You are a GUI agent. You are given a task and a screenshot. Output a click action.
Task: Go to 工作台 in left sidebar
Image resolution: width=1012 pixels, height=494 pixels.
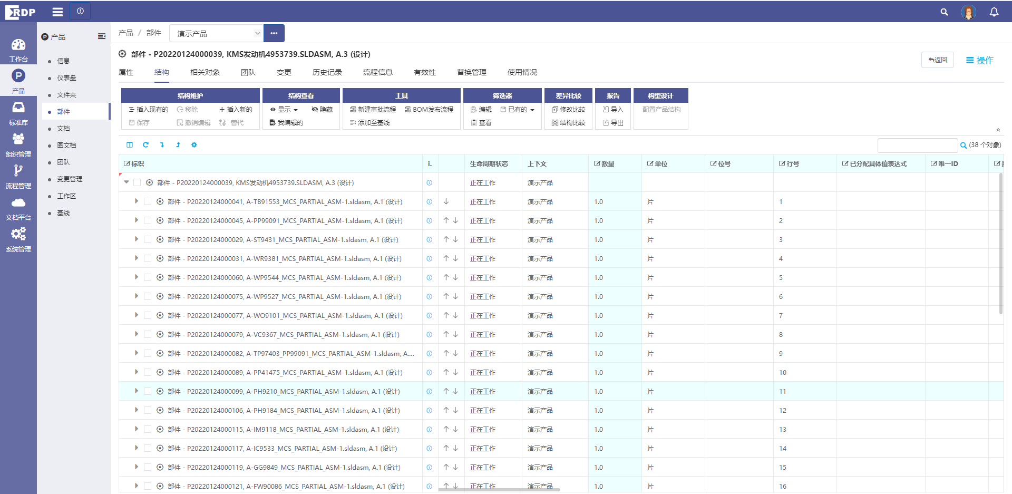(x=18, y=50)
